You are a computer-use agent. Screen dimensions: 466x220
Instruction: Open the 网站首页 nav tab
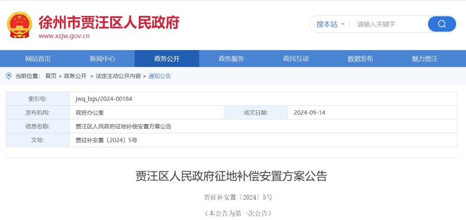click(x=38, y=59)
